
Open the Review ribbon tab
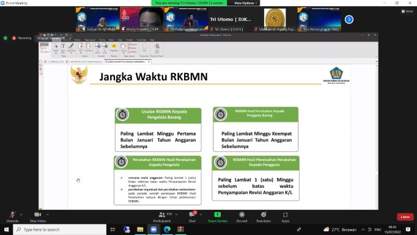point(78,40)
